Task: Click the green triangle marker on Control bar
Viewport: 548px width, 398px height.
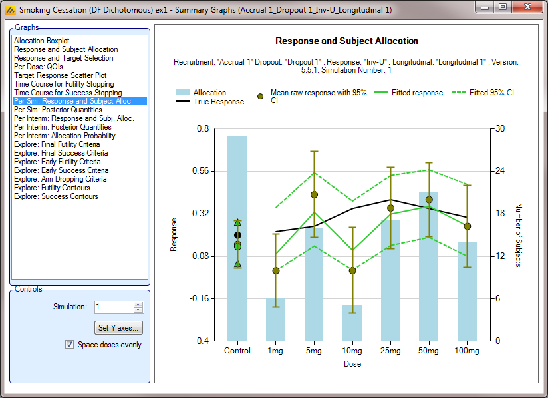Action: point(237,223)
